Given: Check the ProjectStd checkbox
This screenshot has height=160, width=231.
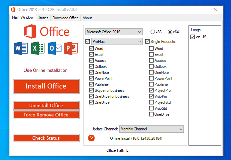Looking at the screenshot, I should coord(151,102).
